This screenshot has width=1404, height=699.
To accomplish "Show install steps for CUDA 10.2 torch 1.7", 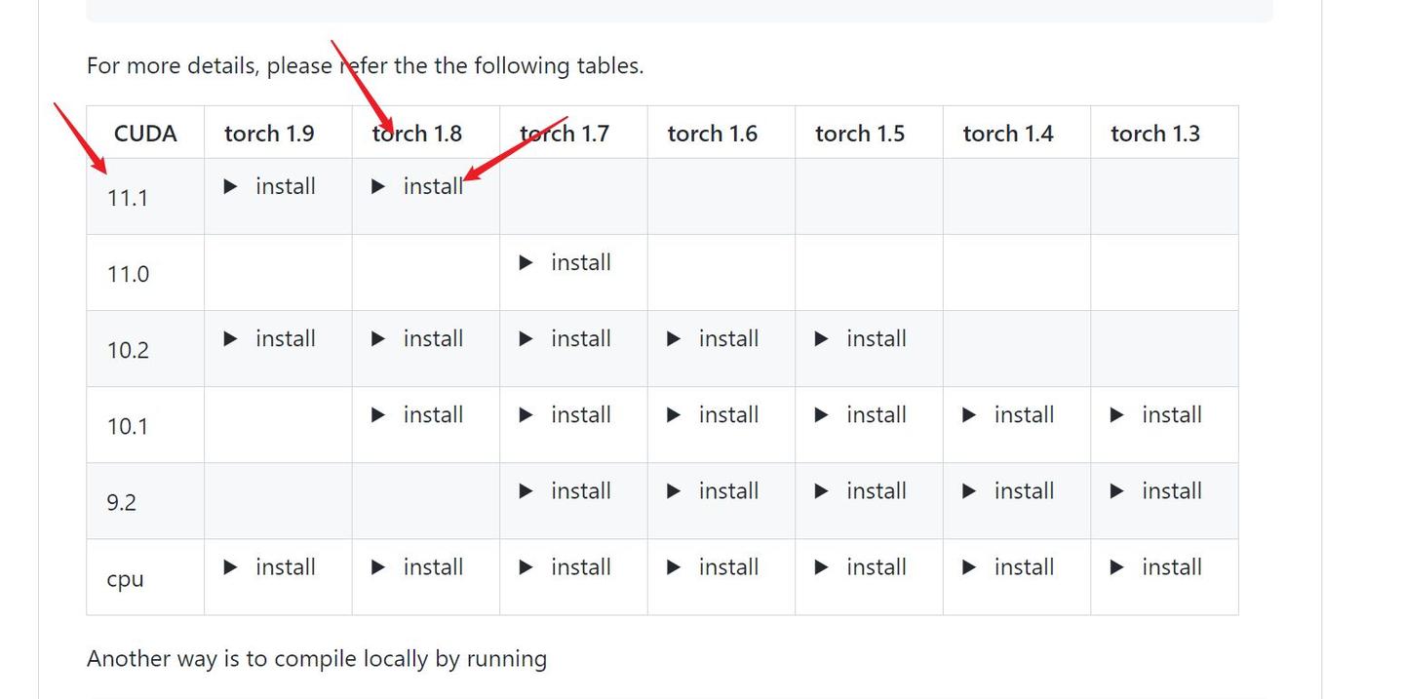I will 566,338.
